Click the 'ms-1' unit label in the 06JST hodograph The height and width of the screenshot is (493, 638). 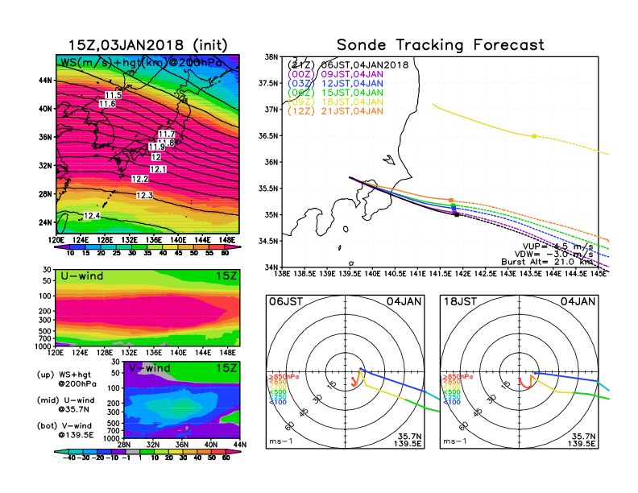[x=281, y=441]
